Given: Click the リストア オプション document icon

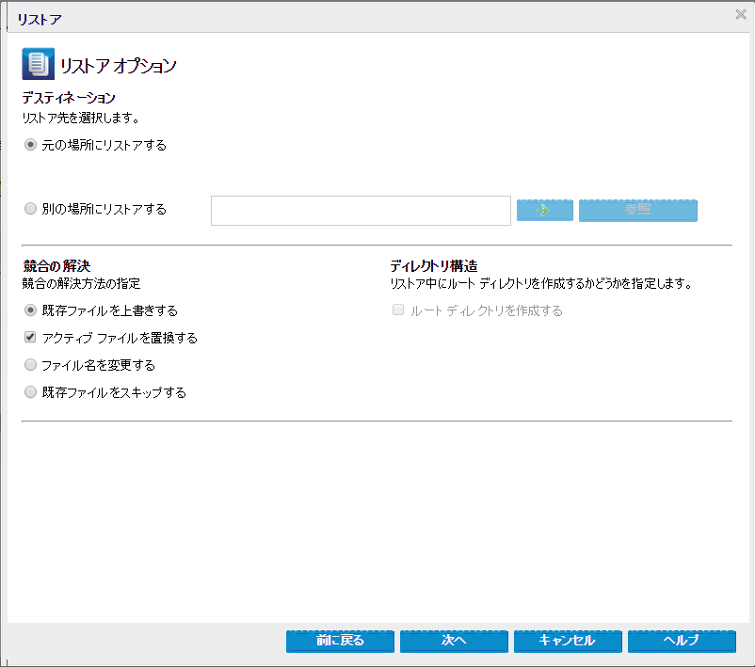Looking at the screenshot, I should click(38, 64).
